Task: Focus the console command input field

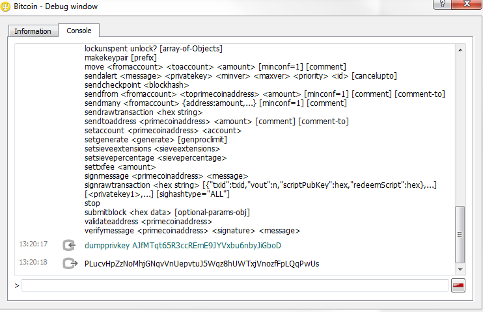Action: point(235,285)
